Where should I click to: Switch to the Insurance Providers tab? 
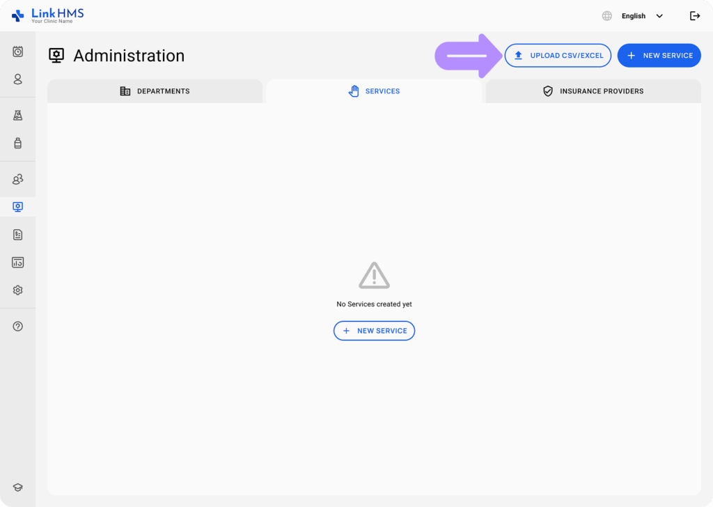(593, 91)
